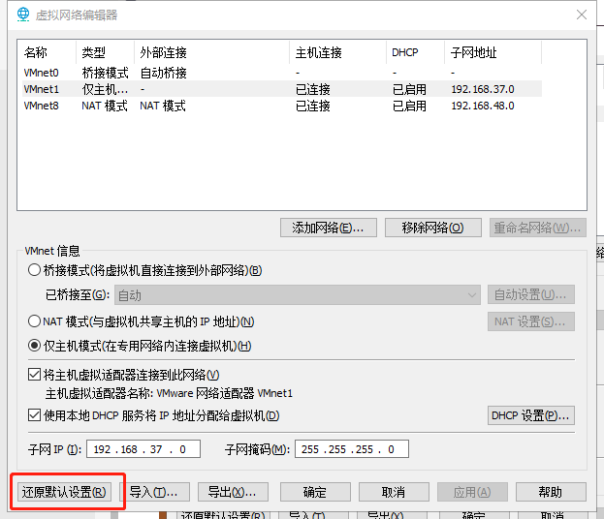
Task: Confirm with 确定 button
Action: [315, 492]
